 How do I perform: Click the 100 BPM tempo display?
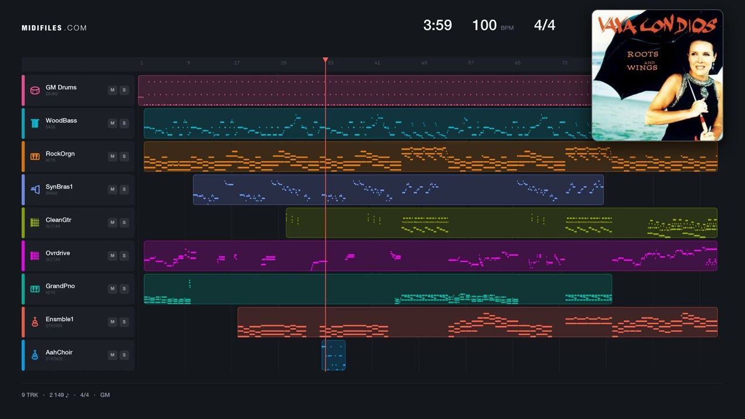492,25
